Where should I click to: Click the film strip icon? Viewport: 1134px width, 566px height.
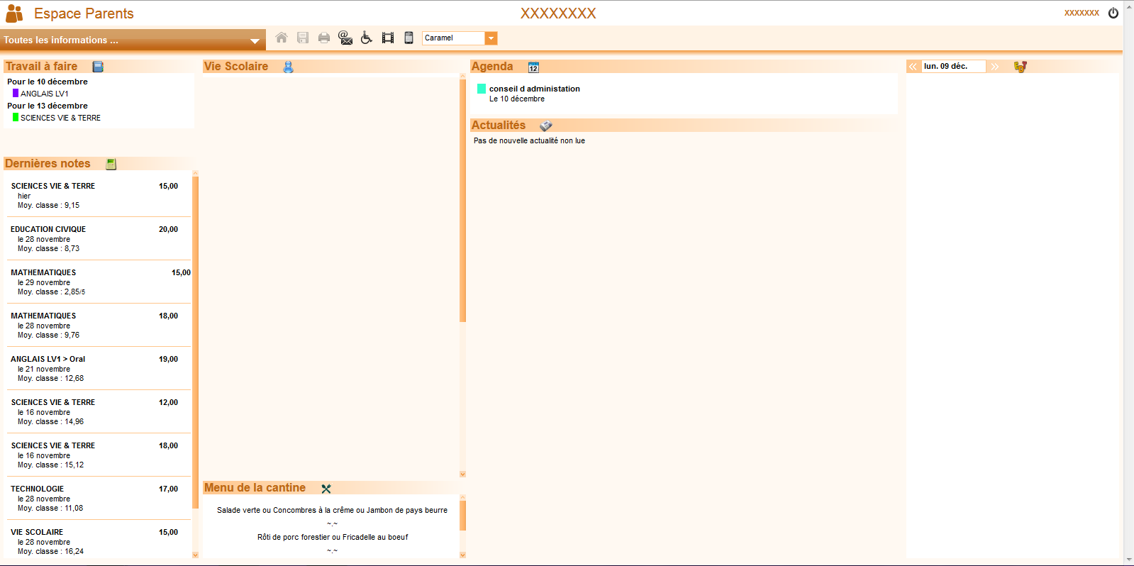point(388,38)
